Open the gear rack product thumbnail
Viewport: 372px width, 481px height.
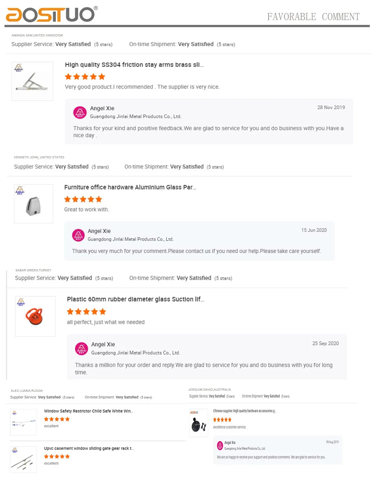[x=23, y=459]
